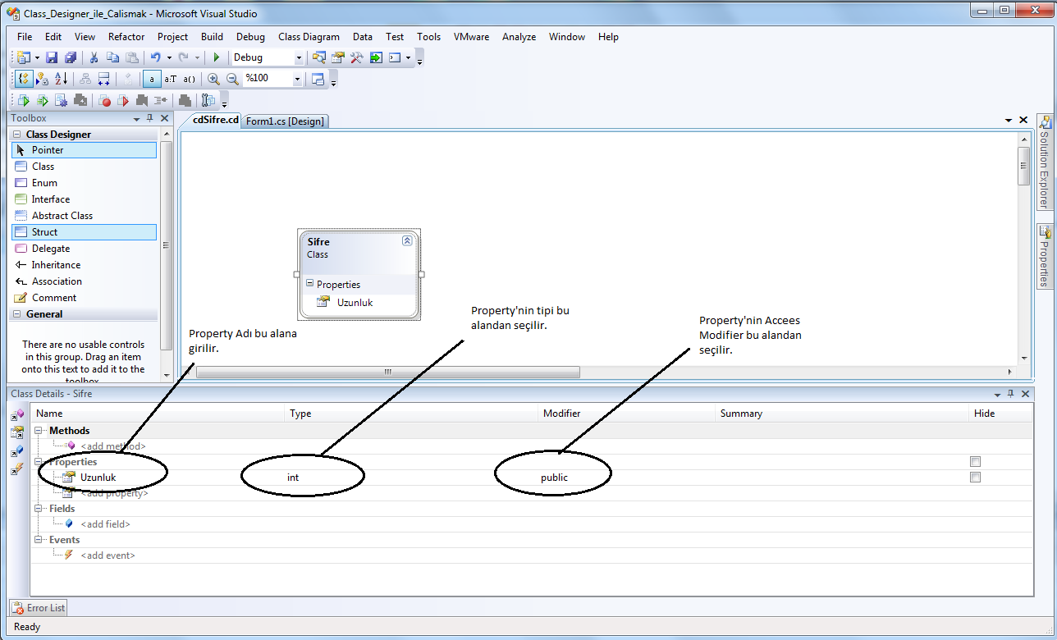This screenshot has width=1057, height=640.
Task: Collapse the Events node in Class Details
Action: [39, 540]
